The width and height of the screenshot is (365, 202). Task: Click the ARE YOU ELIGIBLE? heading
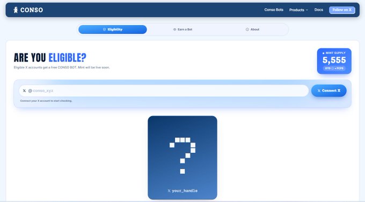pyautogui.click(x=50, y=58)
